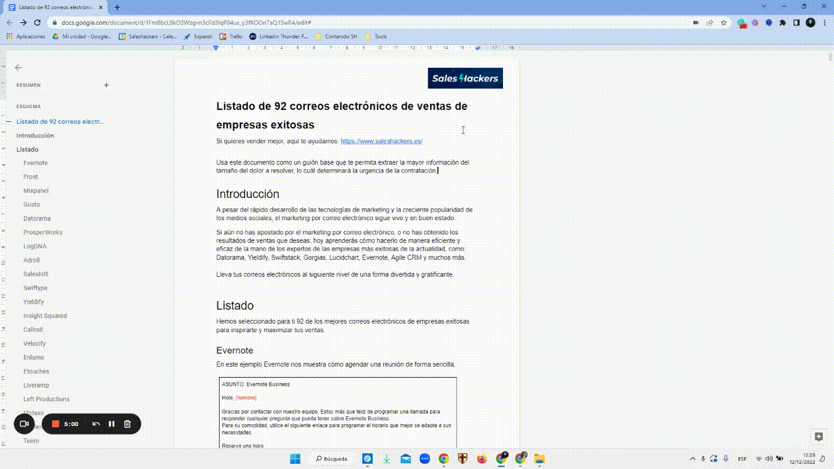The image size is (834, 469).
Task: Jump to Yieldify in the outline
Action: [34, 302]
